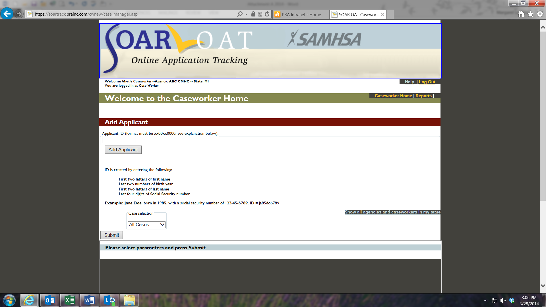Open the Reports link
The width and height of the screenshot is (546, 307).
(423, 96)
